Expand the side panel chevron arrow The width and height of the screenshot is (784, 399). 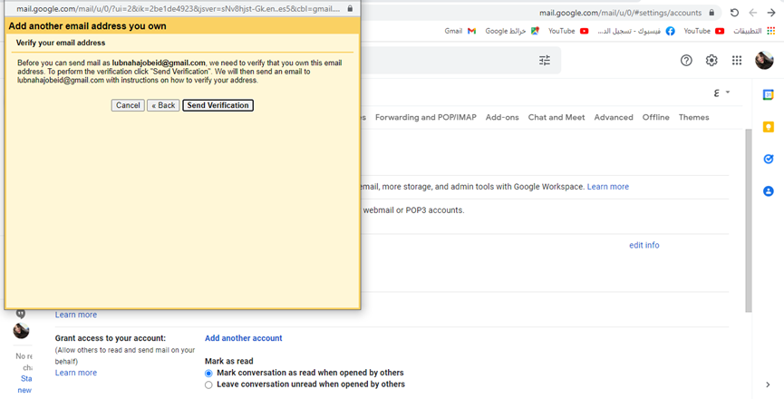(x=768, y=385)
